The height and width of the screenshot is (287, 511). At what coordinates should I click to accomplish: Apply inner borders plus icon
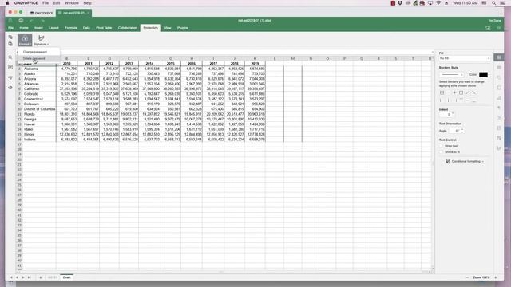(x=454, y=92)
